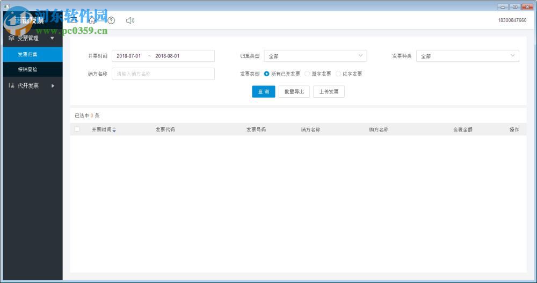Click the 批量导出 button

(294, 91)
